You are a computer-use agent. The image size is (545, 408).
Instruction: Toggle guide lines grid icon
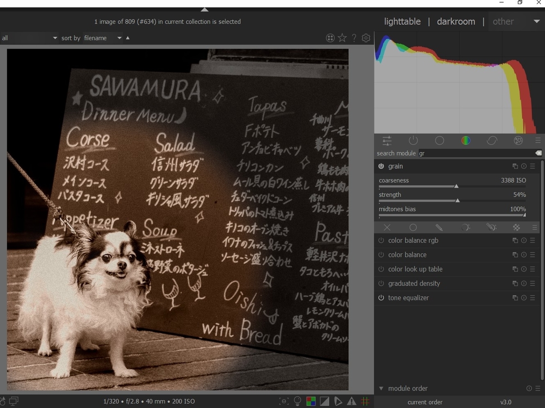(365, 401)
